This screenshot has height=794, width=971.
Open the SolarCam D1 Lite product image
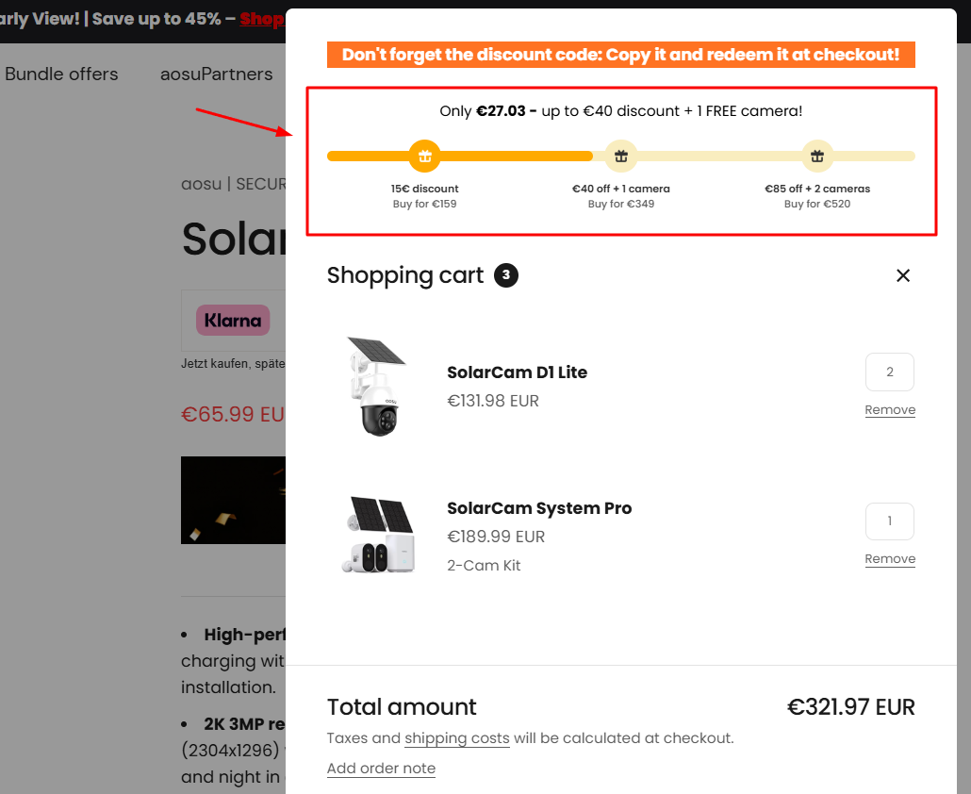[376, 386]
